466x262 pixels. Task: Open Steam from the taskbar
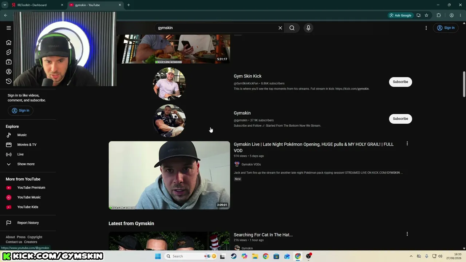click(234, 256)
